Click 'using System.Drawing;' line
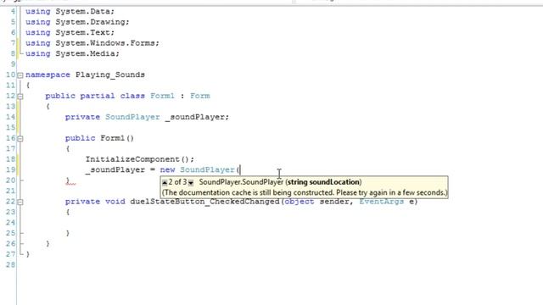 77,22
